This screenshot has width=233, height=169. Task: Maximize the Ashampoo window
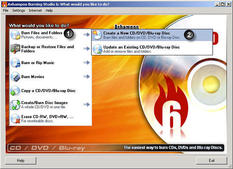[222, 4]
